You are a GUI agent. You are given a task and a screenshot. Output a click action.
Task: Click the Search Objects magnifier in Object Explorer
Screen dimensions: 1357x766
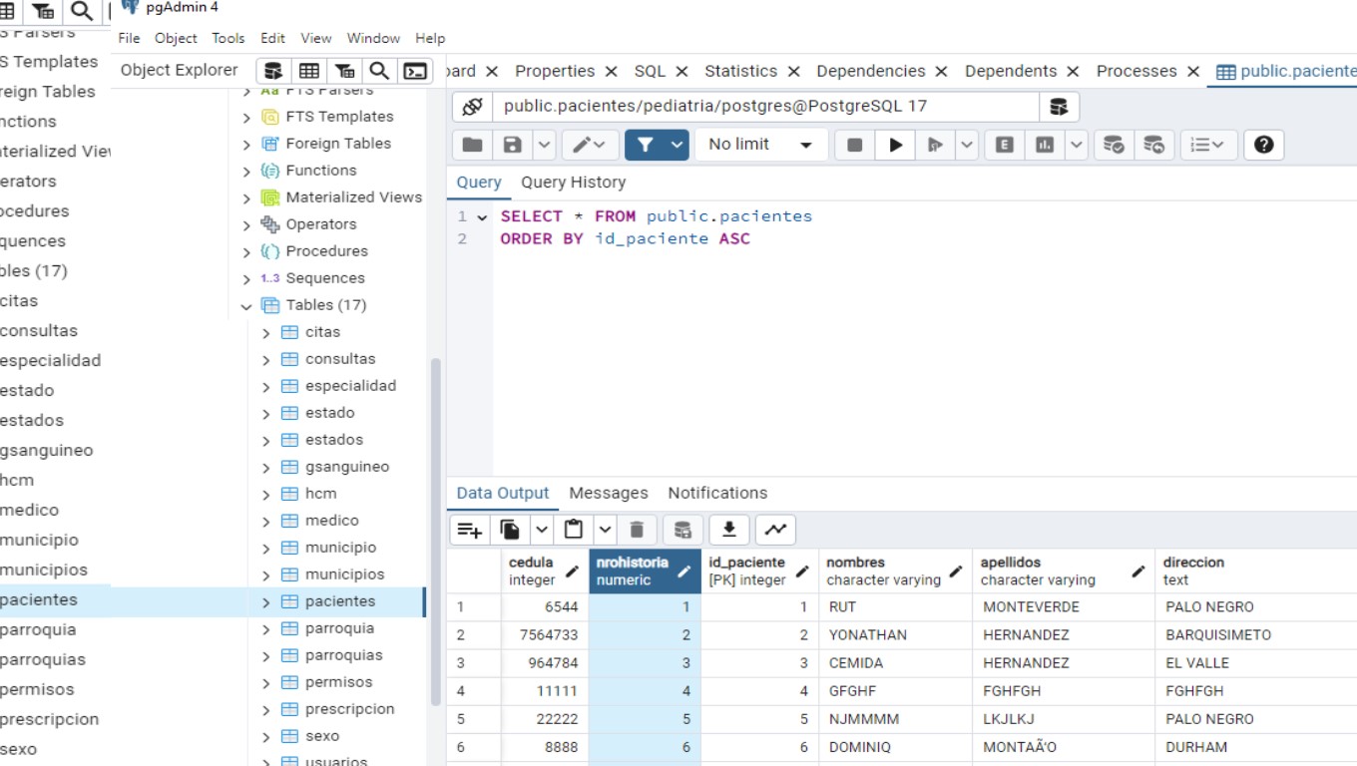(x=379, y=71)
